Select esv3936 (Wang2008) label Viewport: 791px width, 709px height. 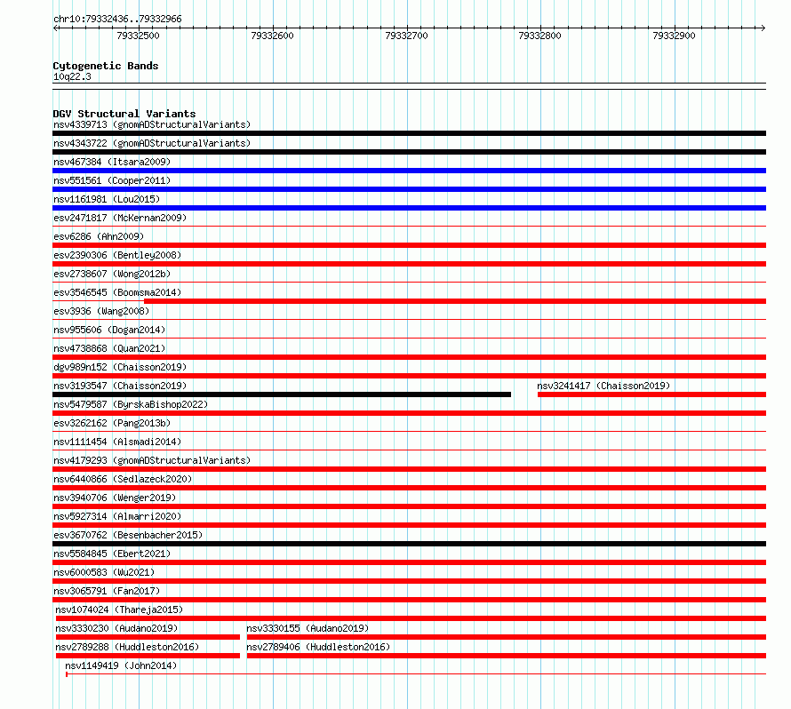(101, 311)
